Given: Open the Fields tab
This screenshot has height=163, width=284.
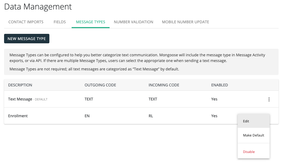Looking at the screenshot, I should coord(60,22).
